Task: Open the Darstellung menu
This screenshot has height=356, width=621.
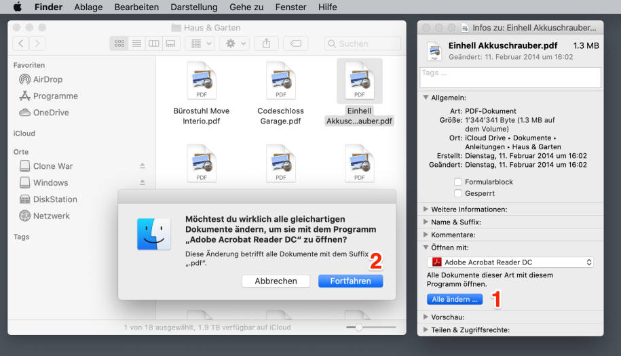Action: pos(194,7)
